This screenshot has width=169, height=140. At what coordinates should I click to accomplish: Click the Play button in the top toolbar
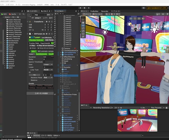(80, 8)
